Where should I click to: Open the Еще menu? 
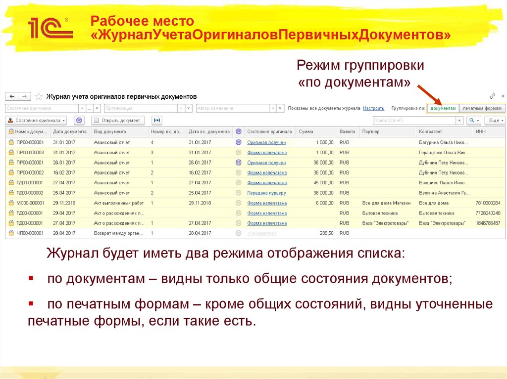(495, 121)
